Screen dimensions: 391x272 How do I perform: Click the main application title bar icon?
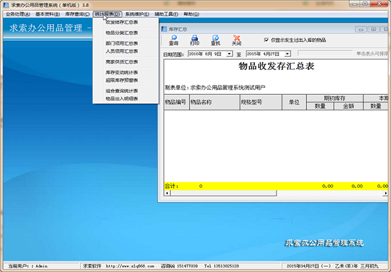[6, 5]
